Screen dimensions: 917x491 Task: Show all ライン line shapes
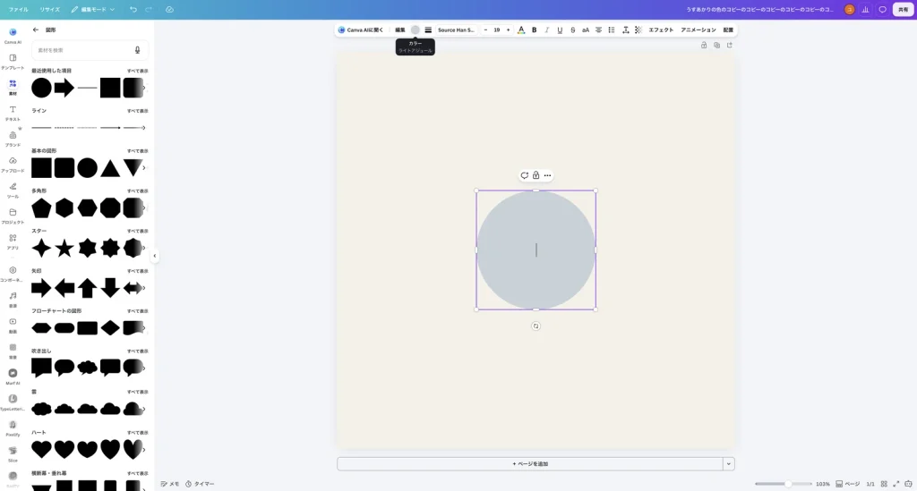point(137,111)
